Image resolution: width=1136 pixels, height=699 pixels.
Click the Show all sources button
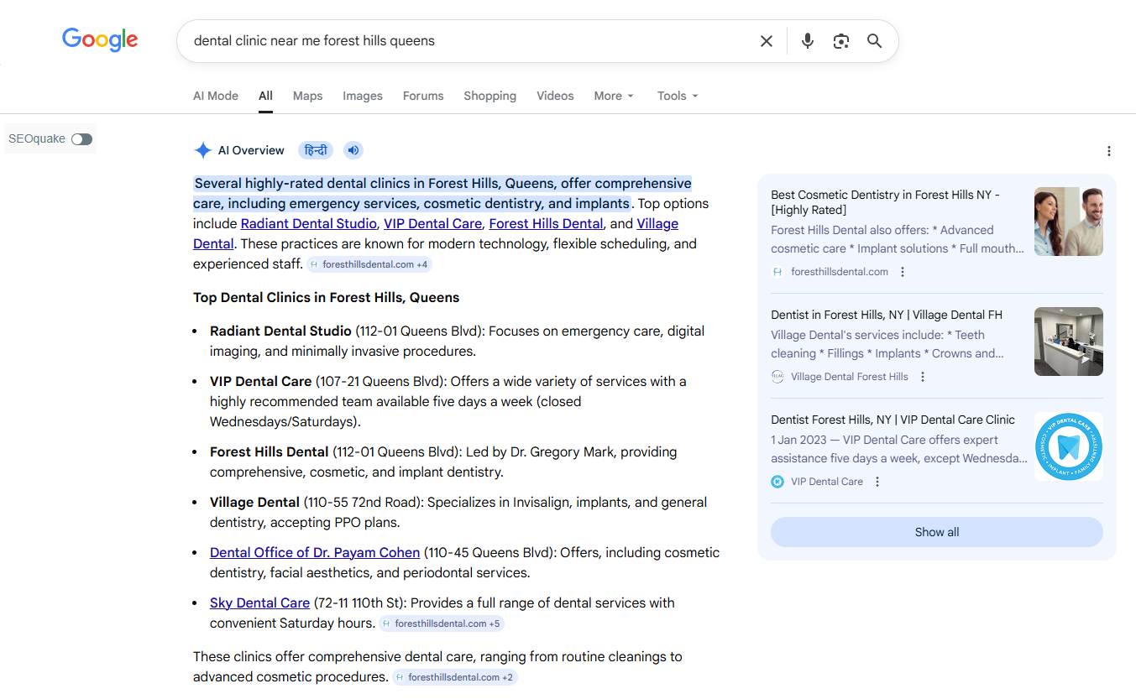937,532
